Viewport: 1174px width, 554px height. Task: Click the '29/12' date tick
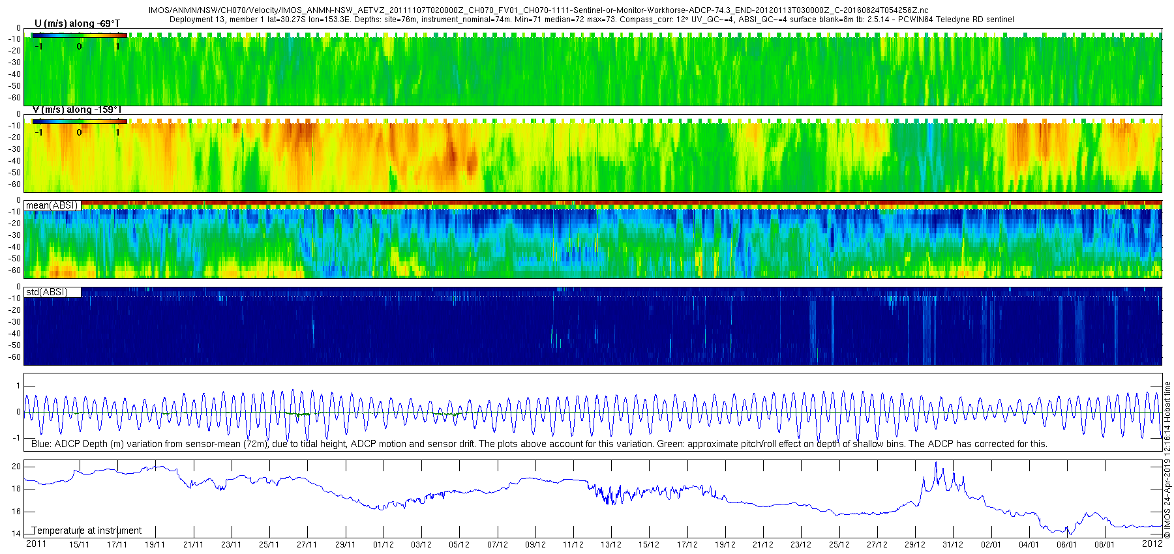[914, 545]
